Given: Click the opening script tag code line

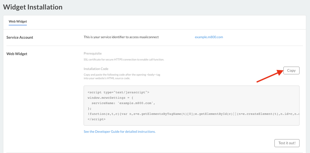Looking at the screenshot, I should click(118, 92).
